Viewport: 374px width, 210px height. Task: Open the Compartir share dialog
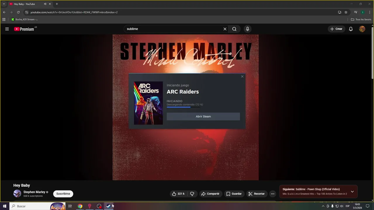[210, 194]
